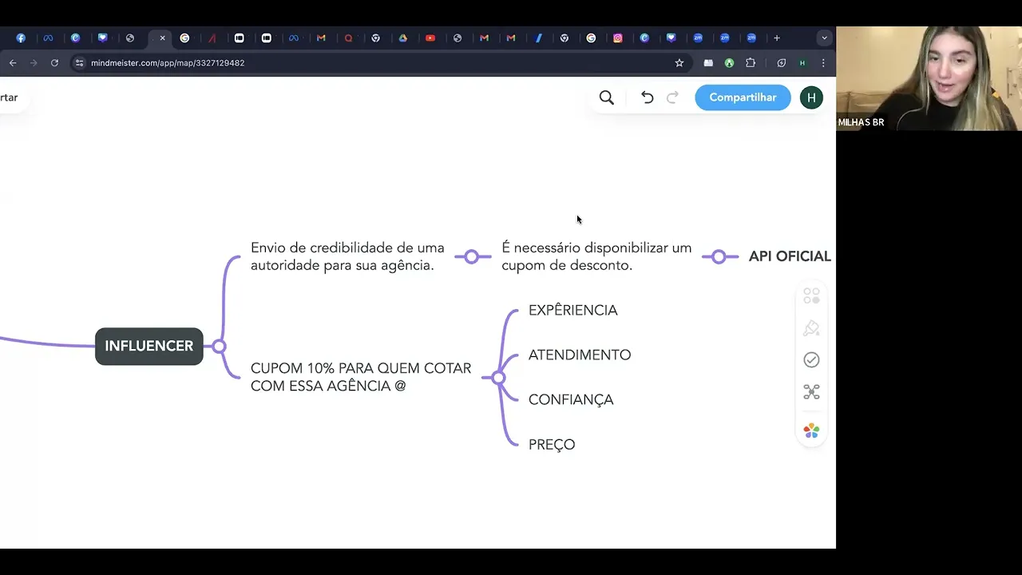Select the CUPOM 10% PARA QUEM COTAR topic
The width and height of the screenshot is (1022, 575).
tap(361, 377)
